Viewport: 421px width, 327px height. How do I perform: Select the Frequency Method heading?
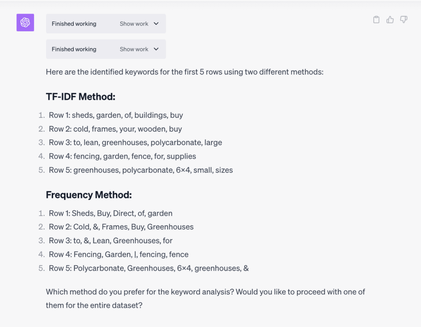(88, 195)
